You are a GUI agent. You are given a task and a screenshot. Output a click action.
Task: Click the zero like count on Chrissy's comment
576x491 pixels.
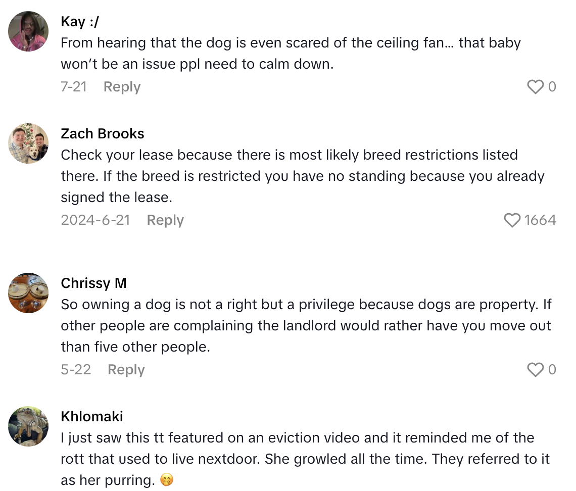pyautogui.click(x=553, y=370)
